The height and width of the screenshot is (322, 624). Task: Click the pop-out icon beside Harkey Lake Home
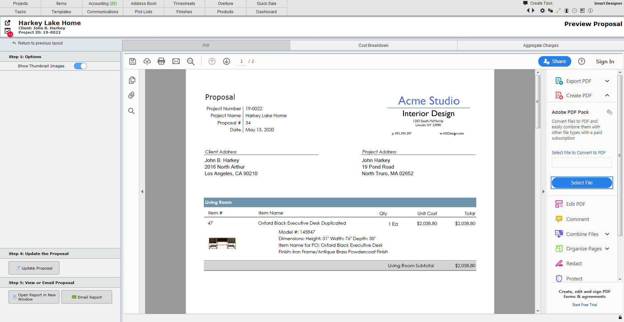8,23
